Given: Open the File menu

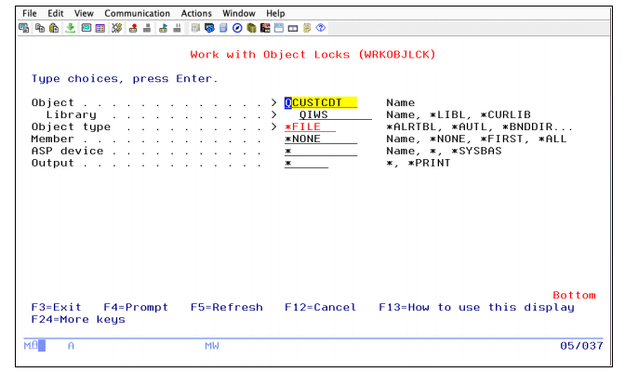Looking at the screenshot, I should pos(30,14).
